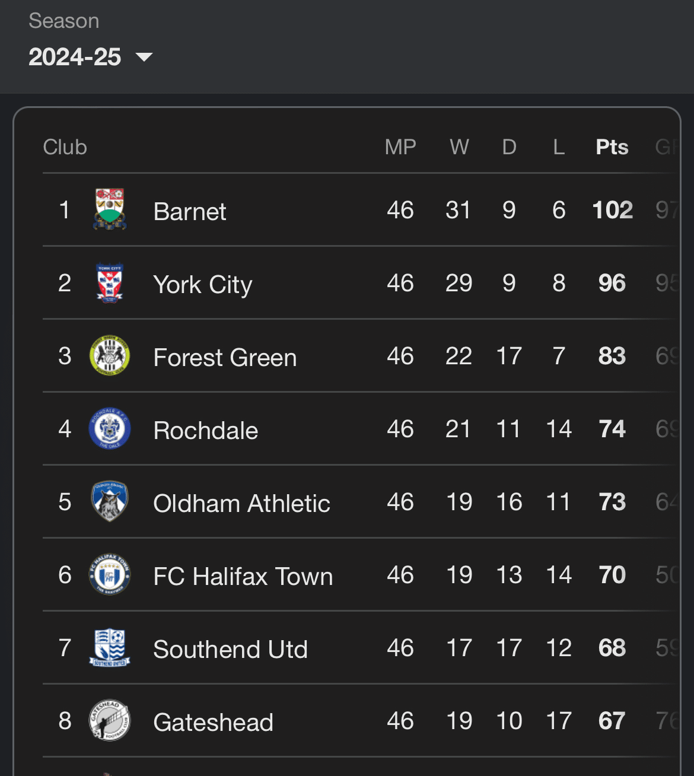Open the Barnet team link
This screenshot has height=776, width=694.
click(190, 212)
